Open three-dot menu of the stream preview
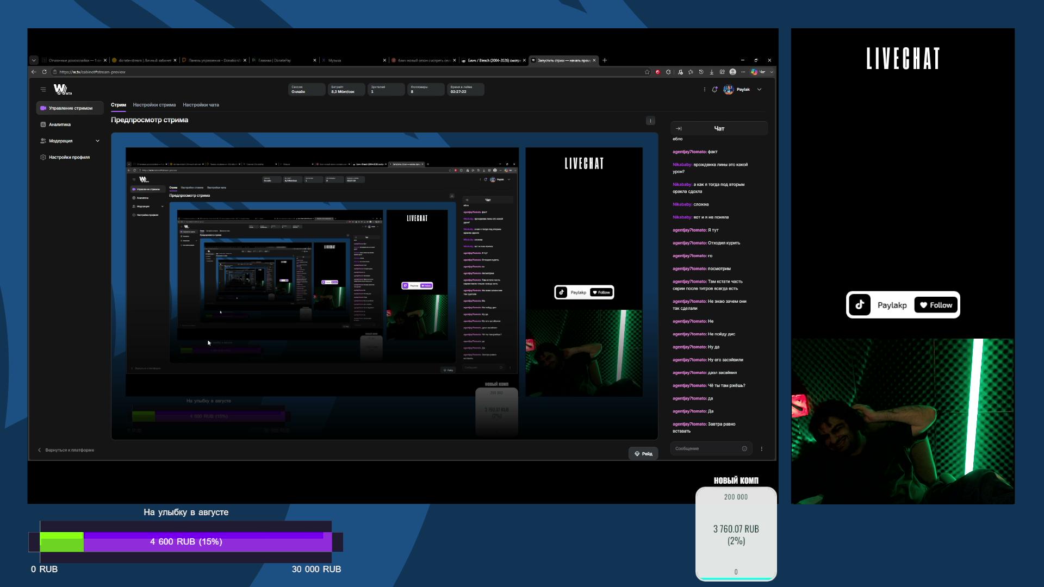Screen dimensions: 1044x587 pyautogui.click(x=650, y=121)
